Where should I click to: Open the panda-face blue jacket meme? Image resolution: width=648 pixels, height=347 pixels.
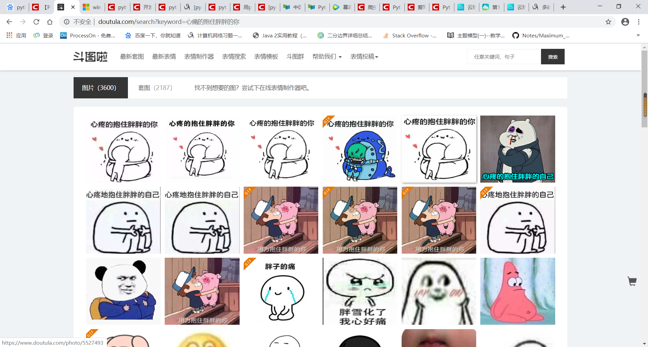pos(123,291)
